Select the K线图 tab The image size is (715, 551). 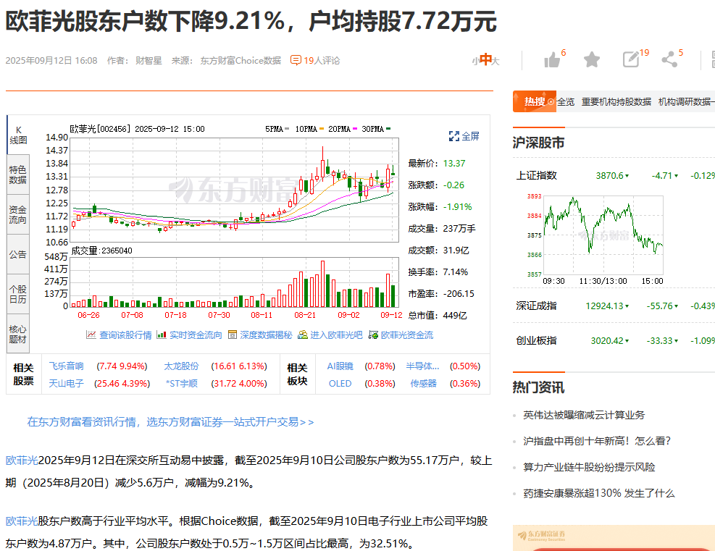click(18, 135)
